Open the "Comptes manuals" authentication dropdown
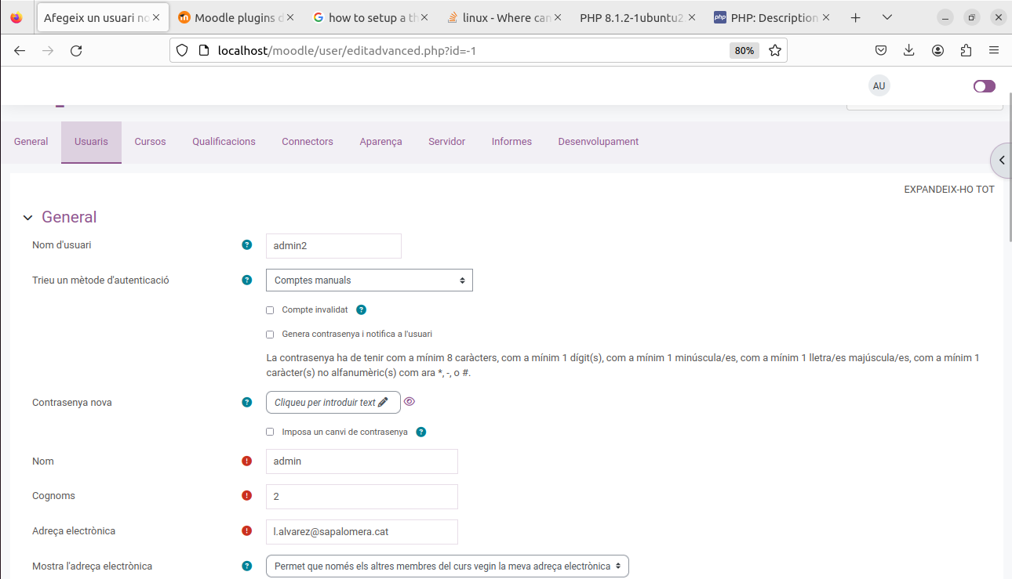Image resolution: width=1012 pixels, height=579 pixels. 369,280
